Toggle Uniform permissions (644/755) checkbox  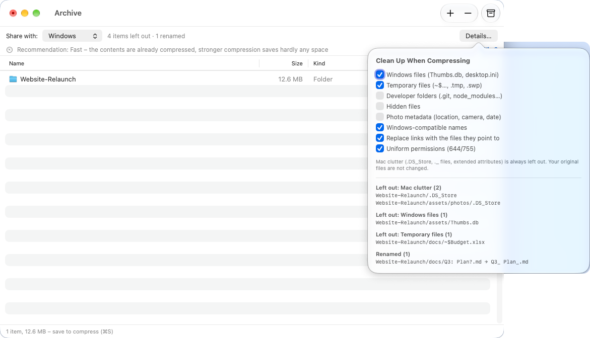coord(380,148)
